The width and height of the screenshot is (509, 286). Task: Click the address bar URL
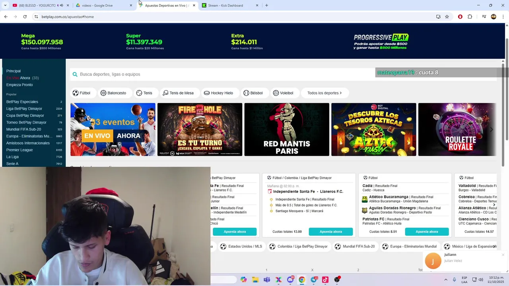68,17
